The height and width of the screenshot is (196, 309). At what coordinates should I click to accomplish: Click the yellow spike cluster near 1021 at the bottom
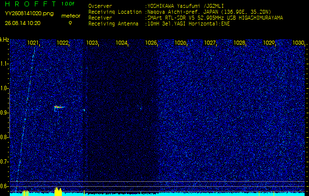(26, 193)
